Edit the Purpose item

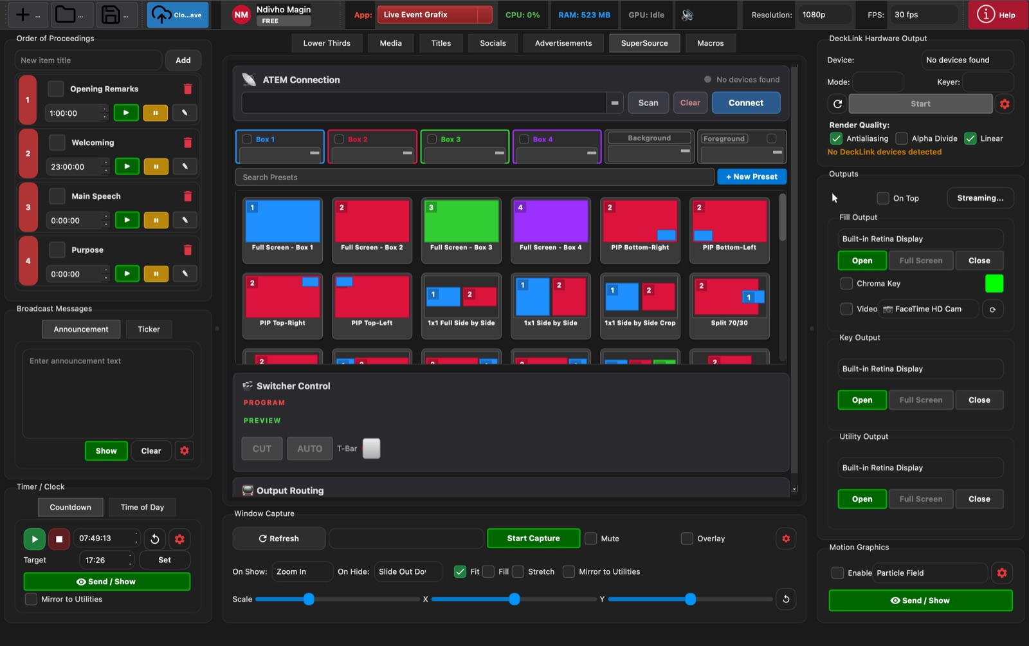(x=185, y=274)
